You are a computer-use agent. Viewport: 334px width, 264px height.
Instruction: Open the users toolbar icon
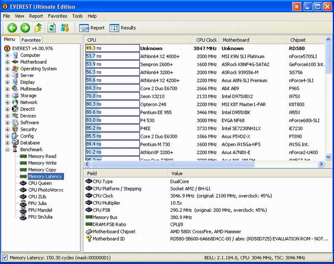64,28
